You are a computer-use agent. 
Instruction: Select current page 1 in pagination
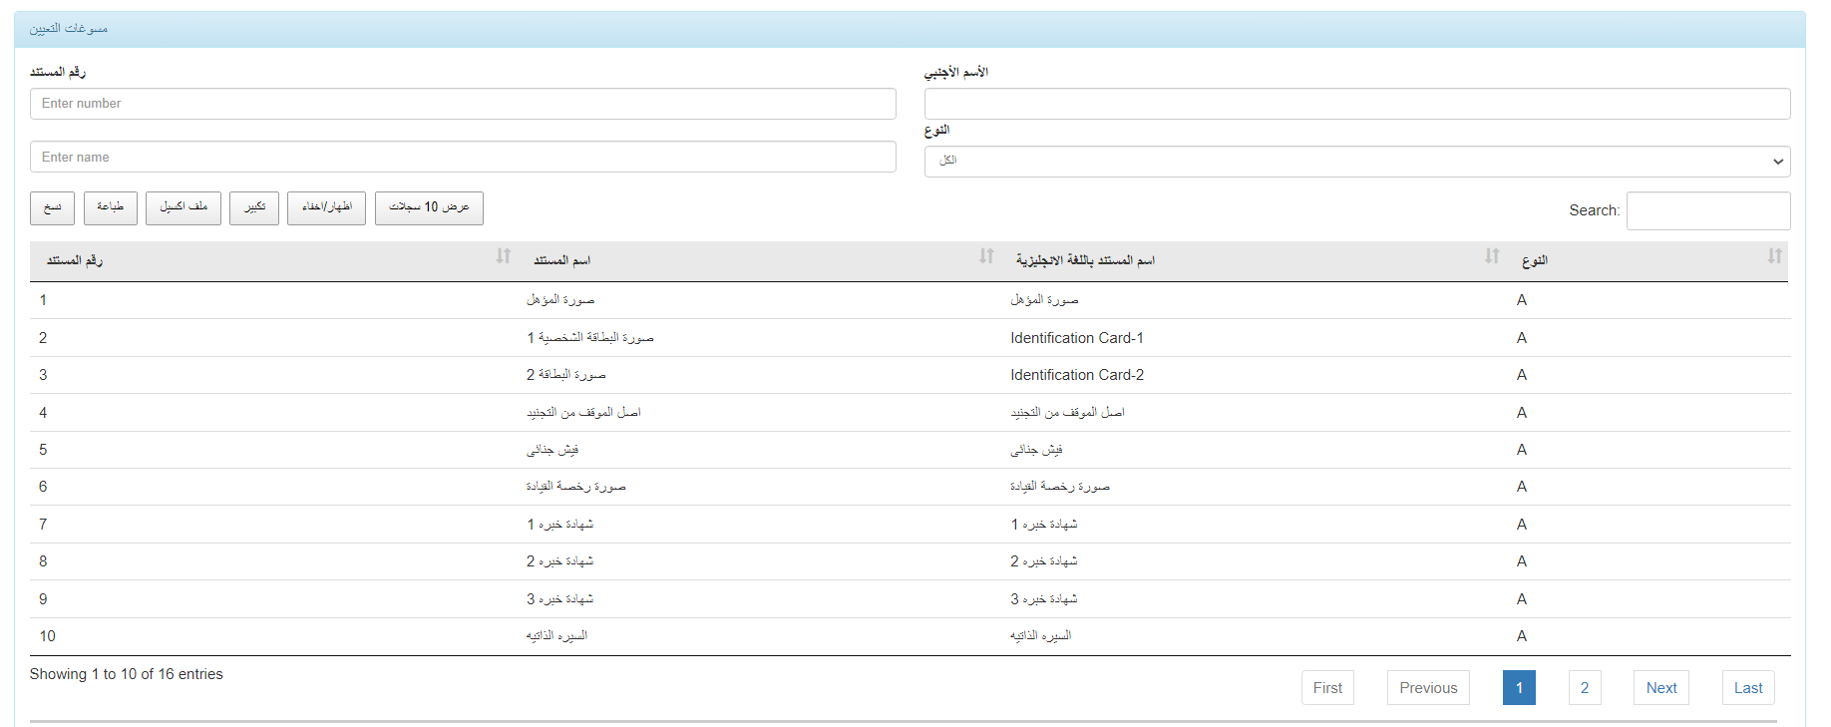pos(1518,688)
